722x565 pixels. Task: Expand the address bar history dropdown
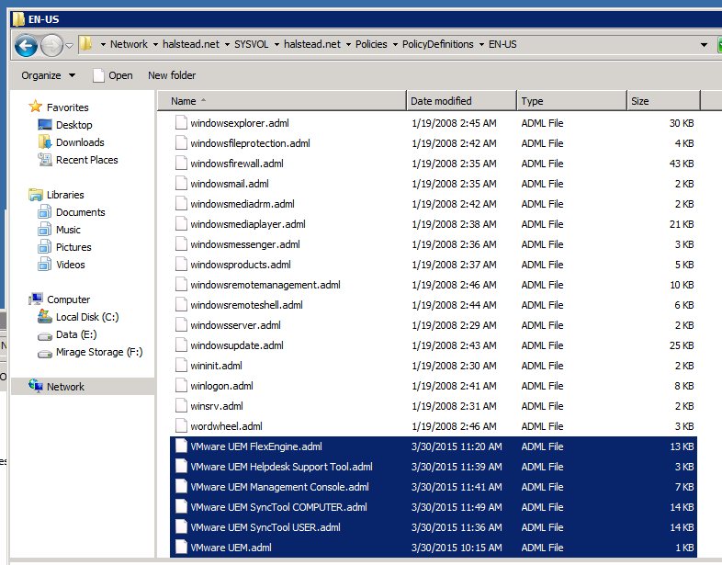[704, 45]
